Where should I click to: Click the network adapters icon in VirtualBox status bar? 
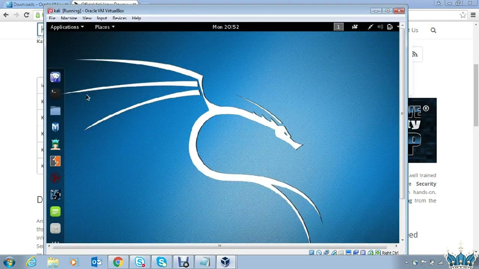click(x=326, y=253)
